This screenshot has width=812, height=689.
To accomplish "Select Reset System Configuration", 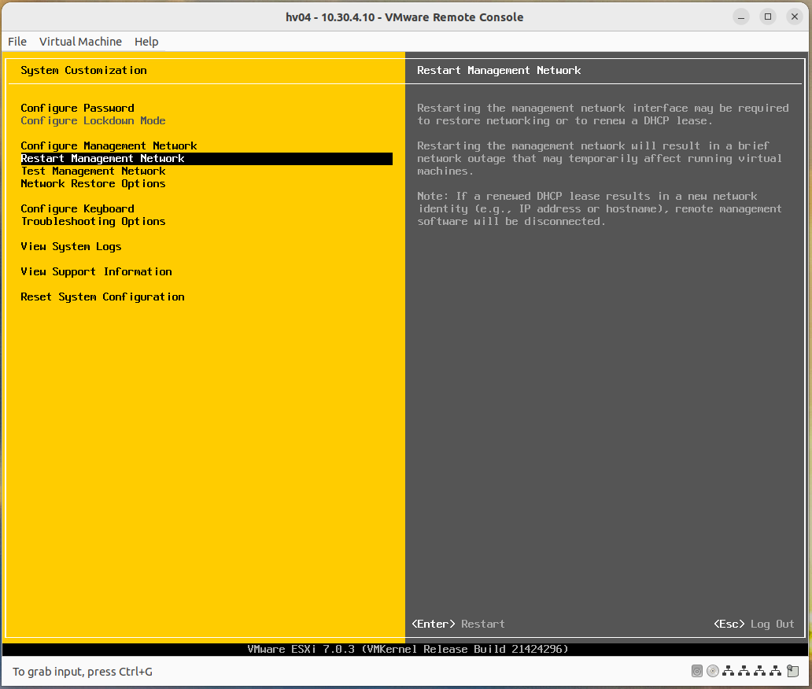I will pos(102,297).
